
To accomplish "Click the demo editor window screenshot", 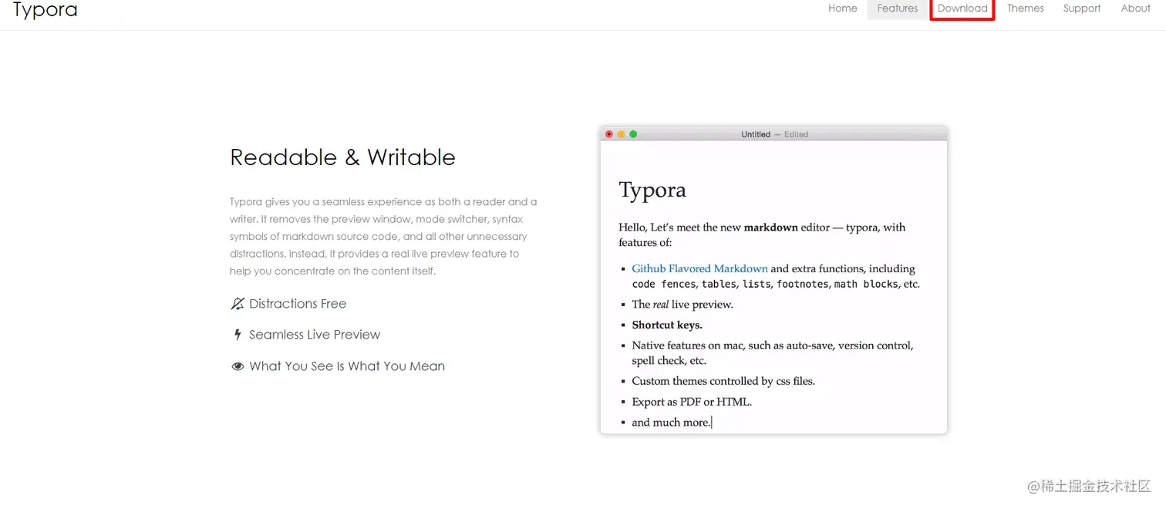I will coord(773,280).
